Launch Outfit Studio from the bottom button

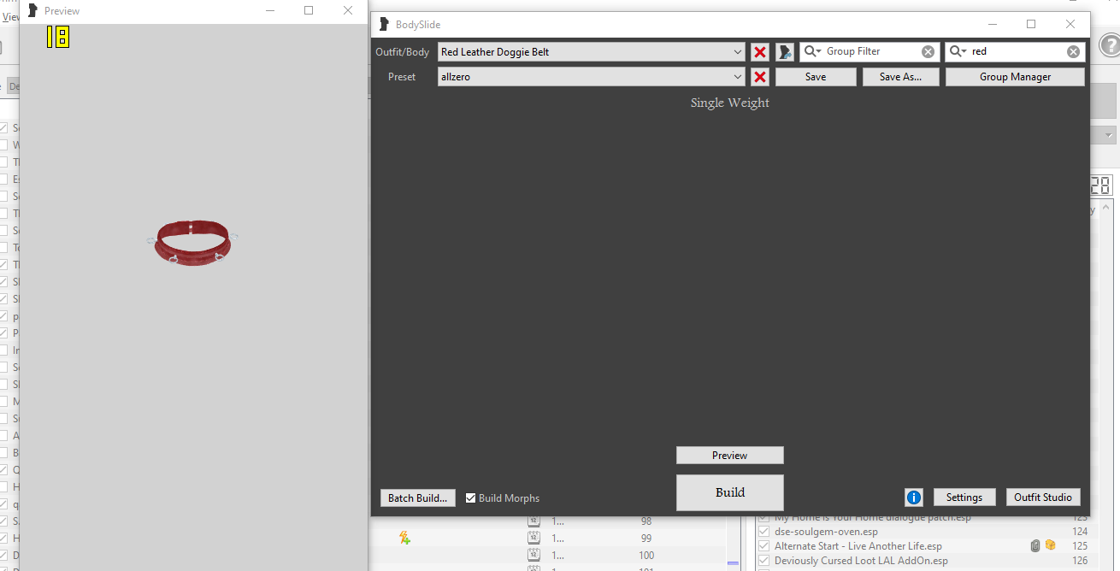pos(1043,497)
